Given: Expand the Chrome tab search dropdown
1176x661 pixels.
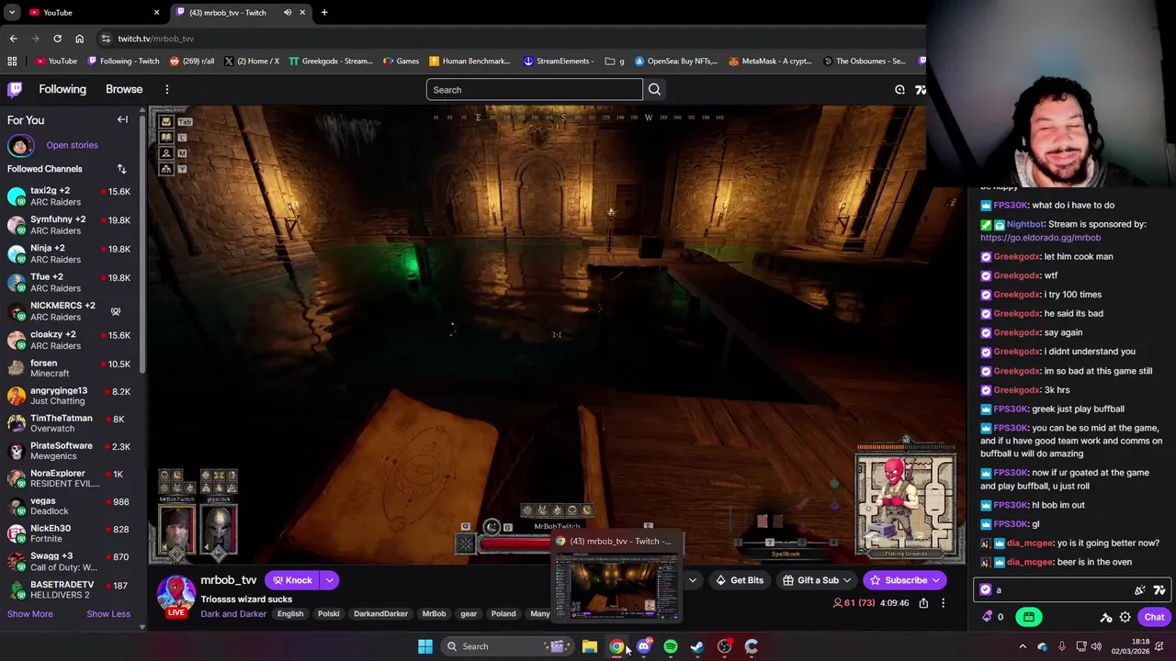Looking at the screenshot, I should pos(12,13).
